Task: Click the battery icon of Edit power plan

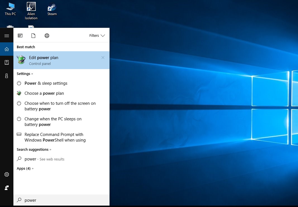Action: click(21, 60)
